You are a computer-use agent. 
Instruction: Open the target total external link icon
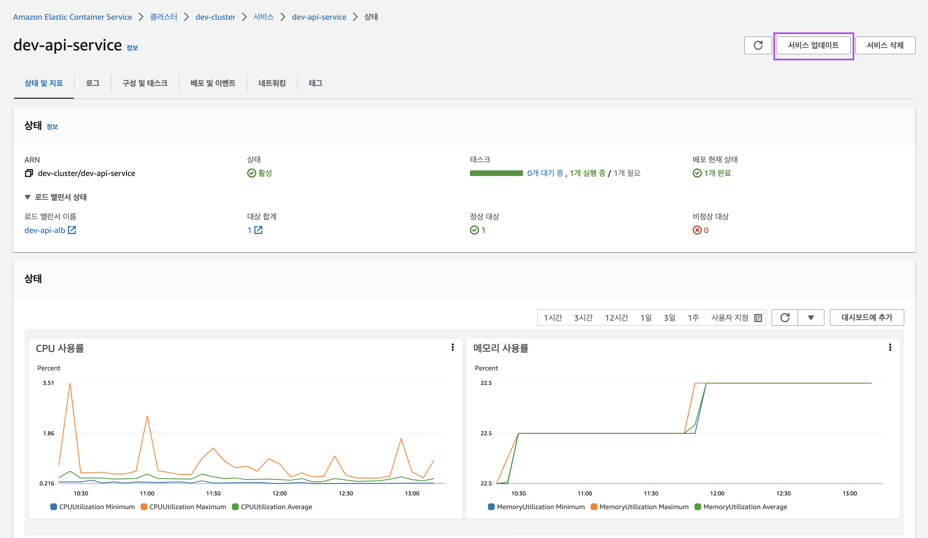click(x=258, y=230)
